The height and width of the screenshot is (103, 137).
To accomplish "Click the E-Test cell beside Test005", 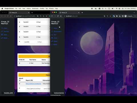I will pyautogui.click(x=39, y=37).
